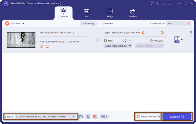
Task: Expand the Save to path dropdown arrow
Action: pos(73,116)
